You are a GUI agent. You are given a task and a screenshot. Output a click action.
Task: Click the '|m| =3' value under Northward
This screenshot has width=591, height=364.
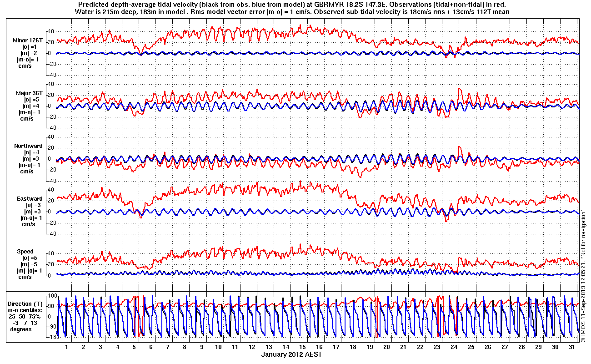pos(31,159)
